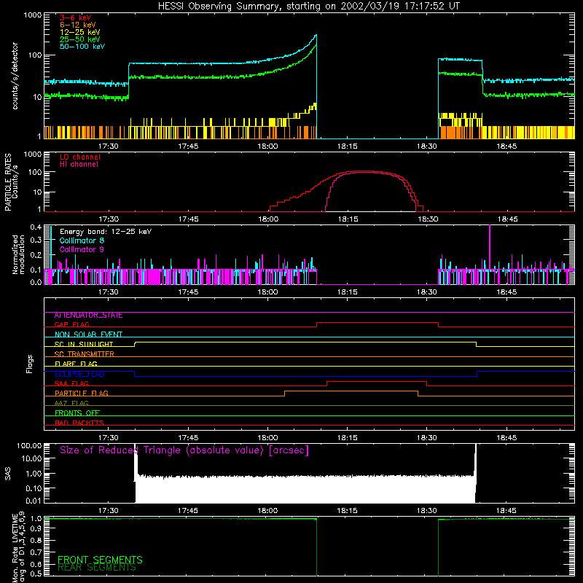
Task: Click the 0.4 tick label on the modulation axis
Action: pyautogui.click(x=36, y=227)
